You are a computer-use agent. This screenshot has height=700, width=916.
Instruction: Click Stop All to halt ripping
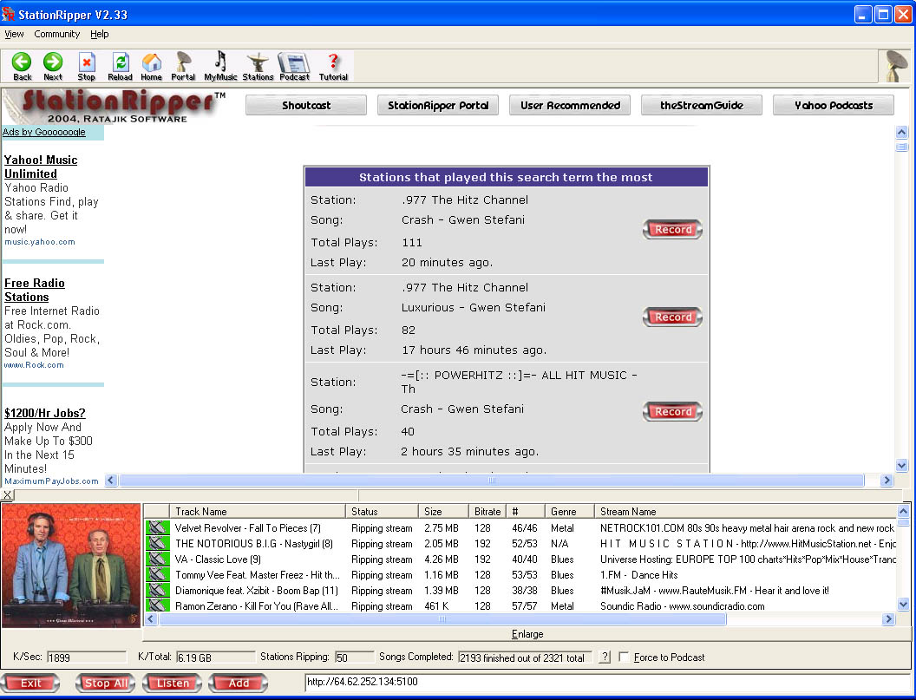click(x=105, y=683)
